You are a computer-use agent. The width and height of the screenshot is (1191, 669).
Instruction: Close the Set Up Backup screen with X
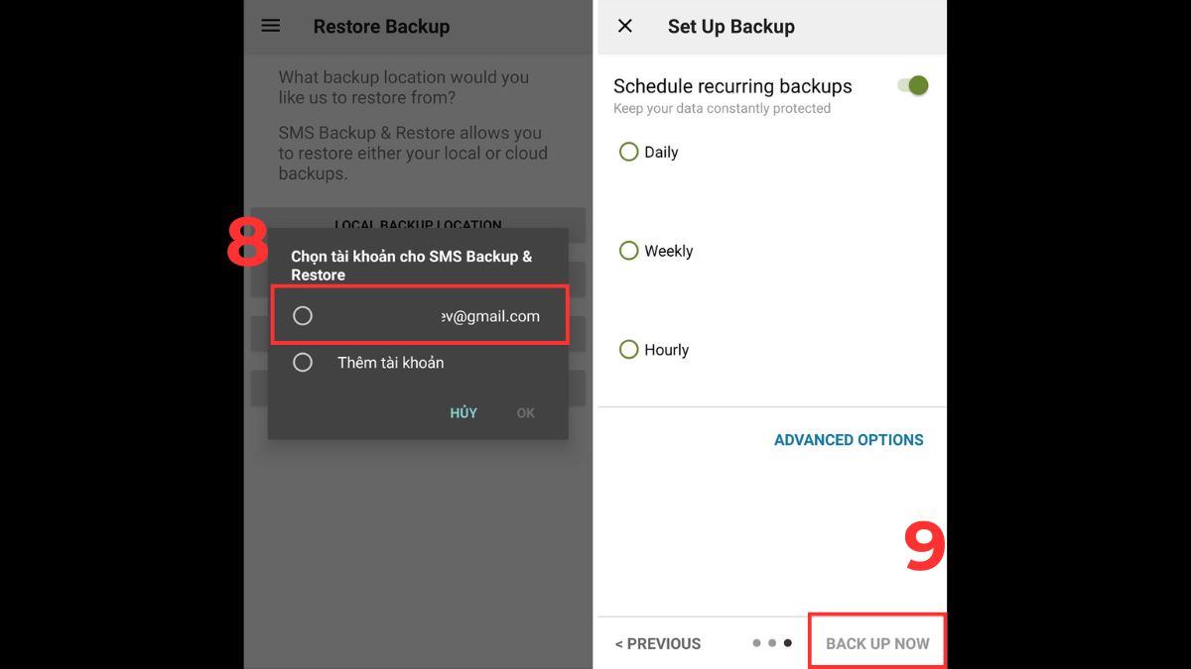[x=625, y=26]
